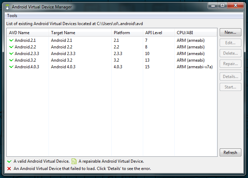Maximize the Android Virtual Device Manager window
The image size is (248, 178).
[223, 6]
